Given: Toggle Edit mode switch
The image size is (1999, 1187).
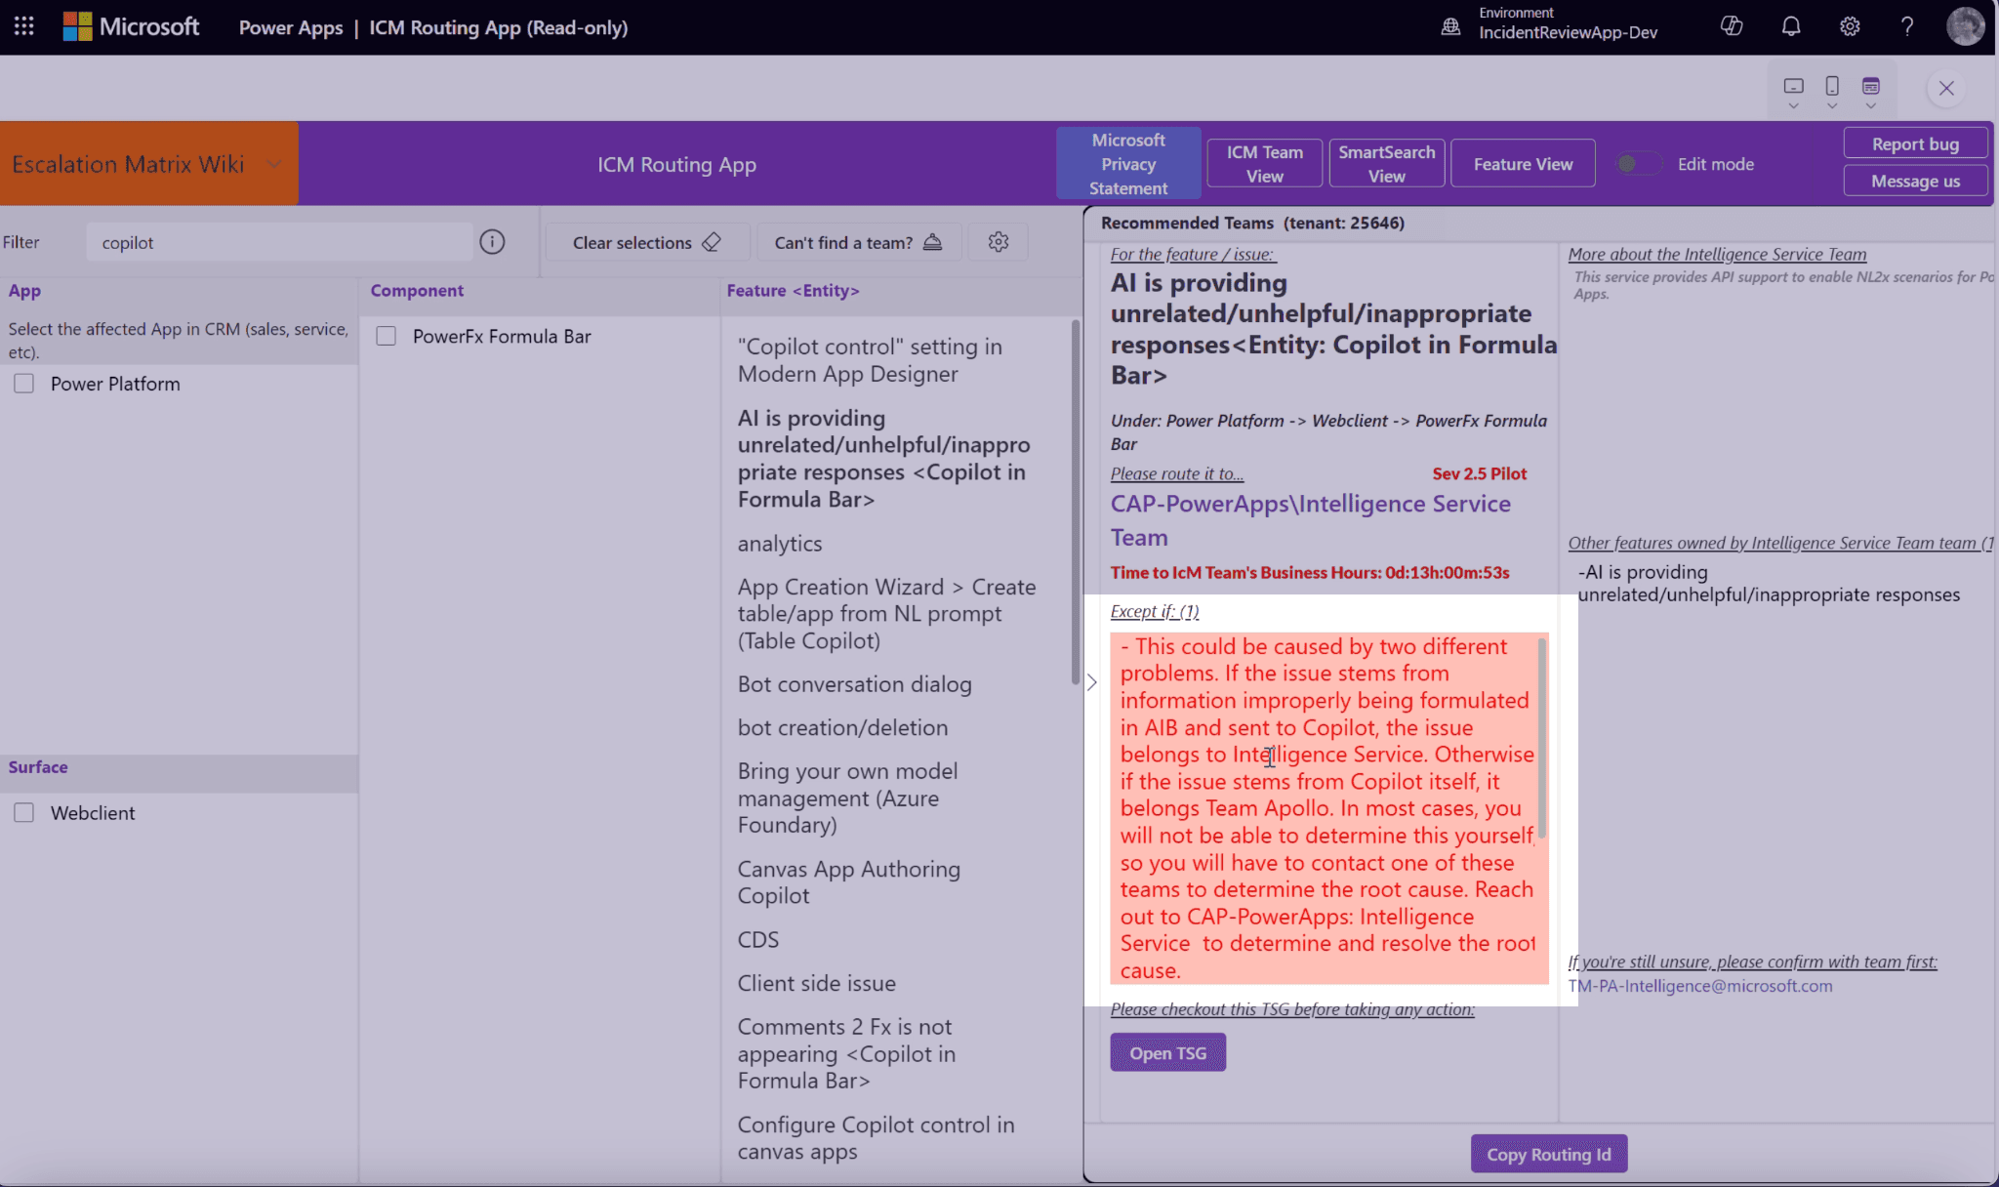Looking at the screenshot, I should [x=1637, y=164].
